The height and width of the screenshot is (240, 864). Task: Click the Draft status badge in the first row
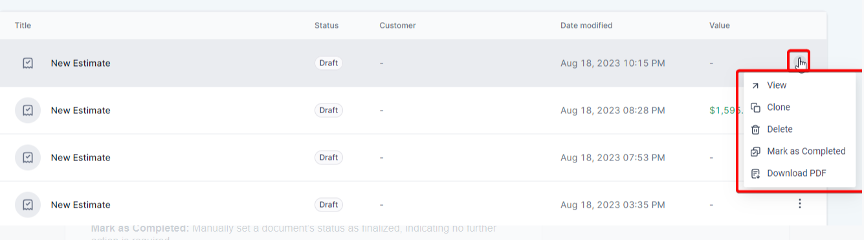(x=329, y=63)
